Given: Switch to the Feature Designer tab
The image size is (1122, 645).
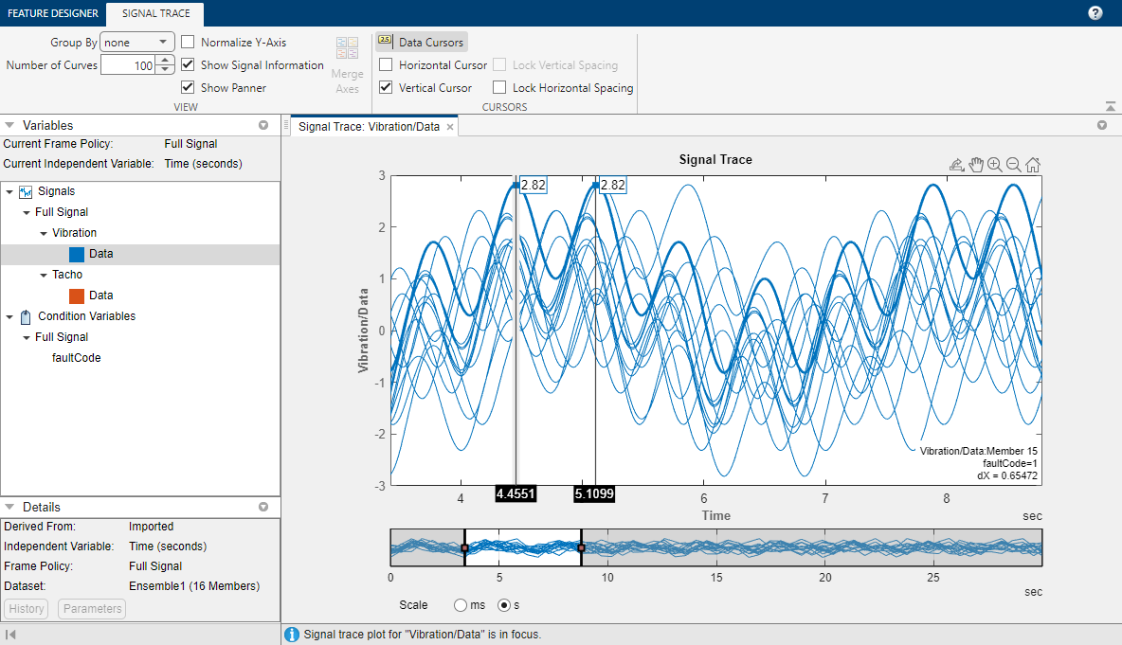Looking at the screenshot, I should 53,13.
